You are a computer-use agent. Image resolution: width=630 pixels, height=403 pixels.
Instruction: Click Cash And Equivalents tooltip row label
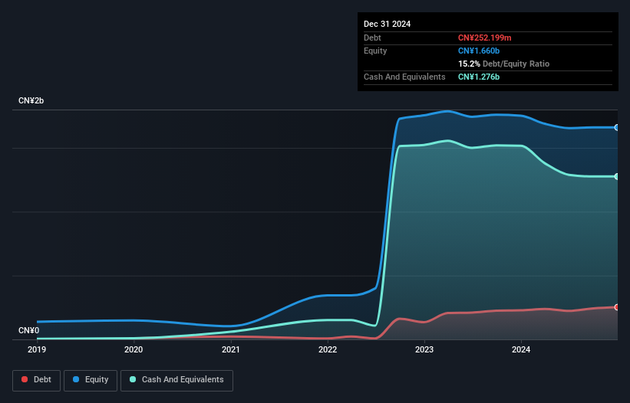pos(404,77)
